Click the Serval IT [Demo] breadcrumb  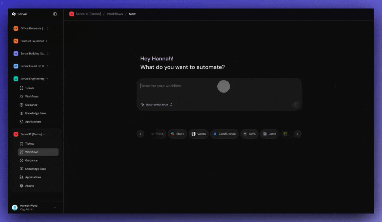click(x=88, y=14)
